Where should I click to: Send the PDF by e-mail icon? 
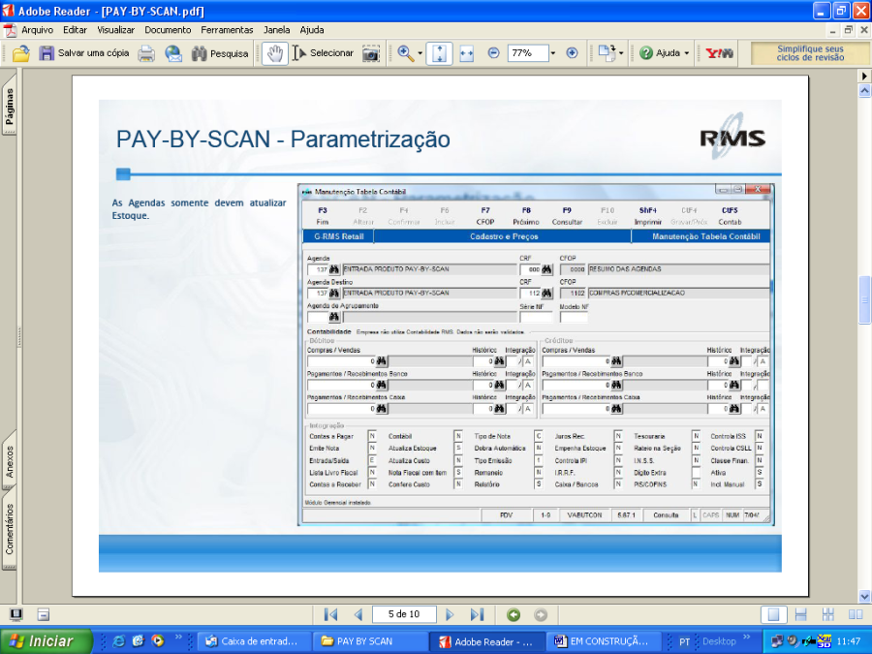click(173, 53)
